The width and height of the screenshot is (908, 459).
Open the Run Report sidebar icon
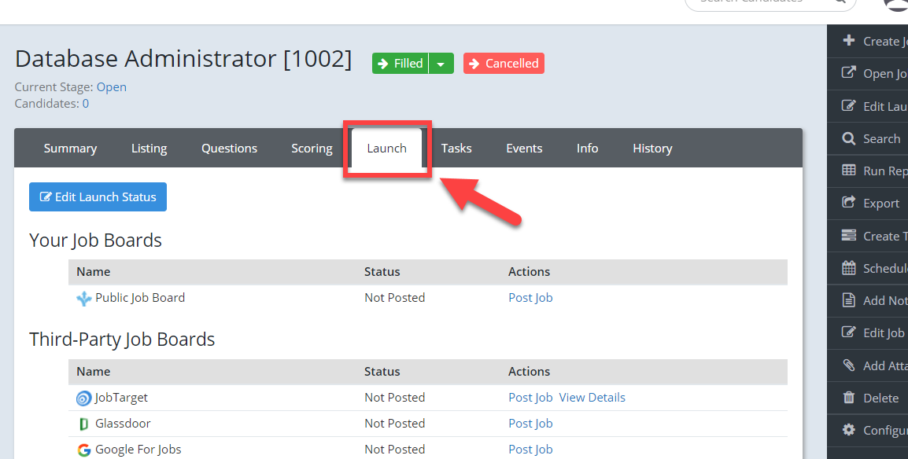click(849, 171)
